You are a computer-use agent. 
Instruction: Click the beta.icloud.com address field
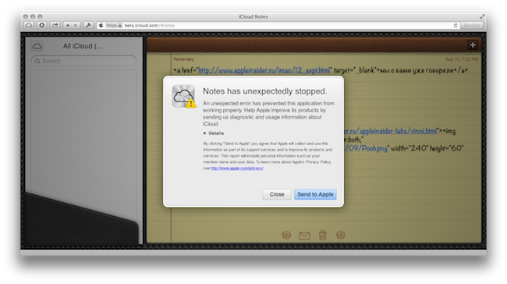pos(278,25)
